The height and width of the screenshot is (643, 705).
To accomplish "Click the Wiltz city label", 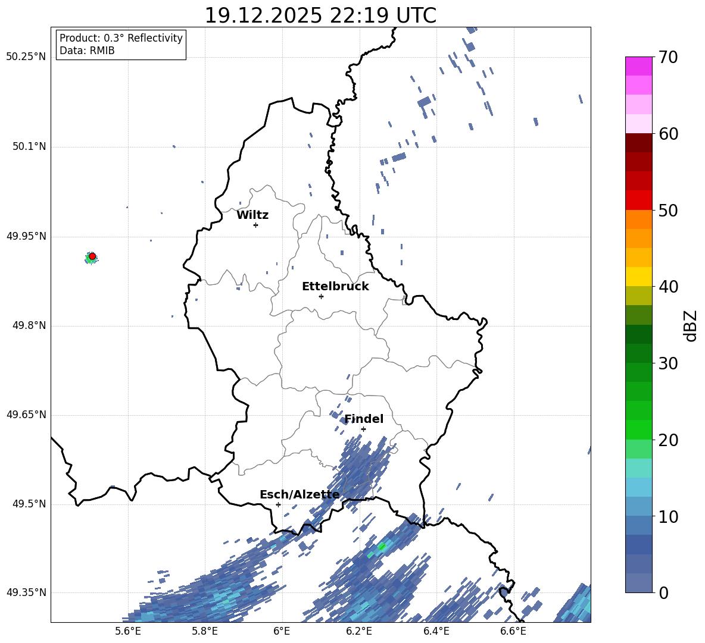I will pos(252,215).
